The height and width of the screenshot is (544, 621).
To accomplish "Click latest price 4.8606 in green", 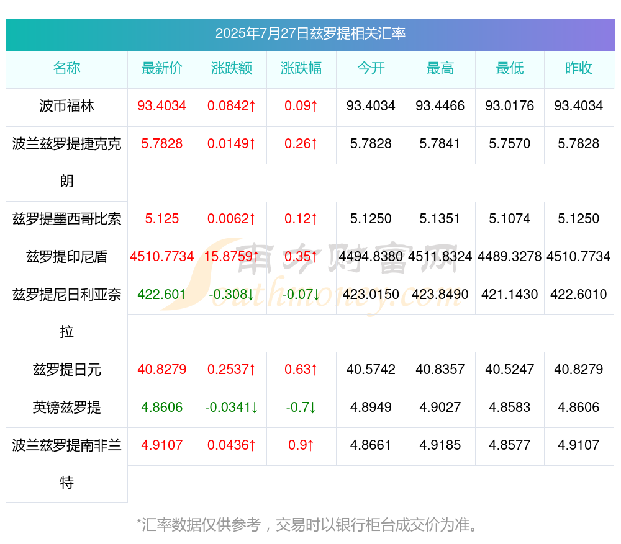I will coord(162,407).
